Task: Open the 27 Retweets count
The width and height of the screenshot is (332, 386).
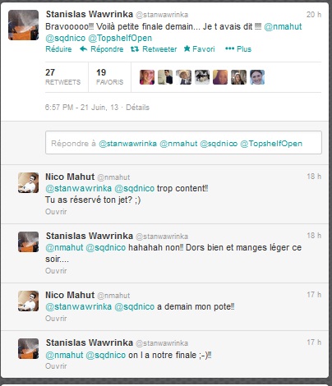Action: click(x=62, y=76)
